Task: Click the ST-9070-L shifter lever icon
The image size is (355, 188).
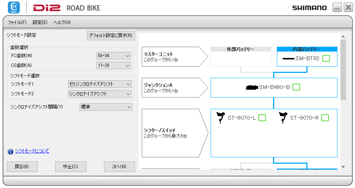Action: pos(220,118)
